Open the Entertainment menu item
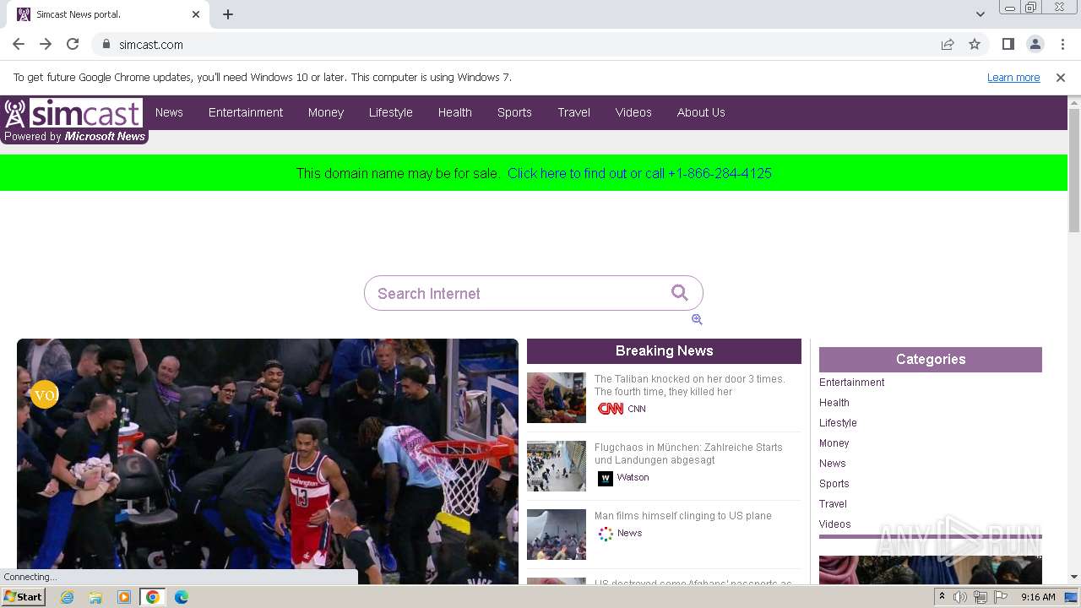 point(246,112)
